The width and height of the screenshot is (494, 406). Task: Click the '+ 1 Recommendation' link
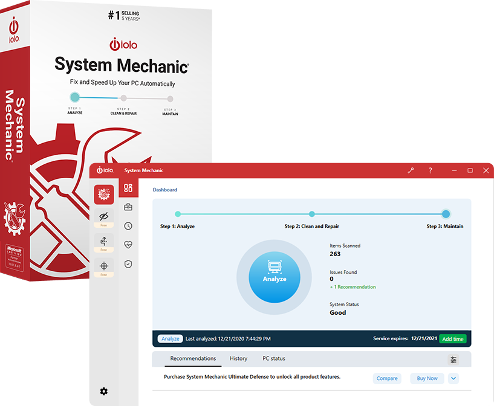353,287
